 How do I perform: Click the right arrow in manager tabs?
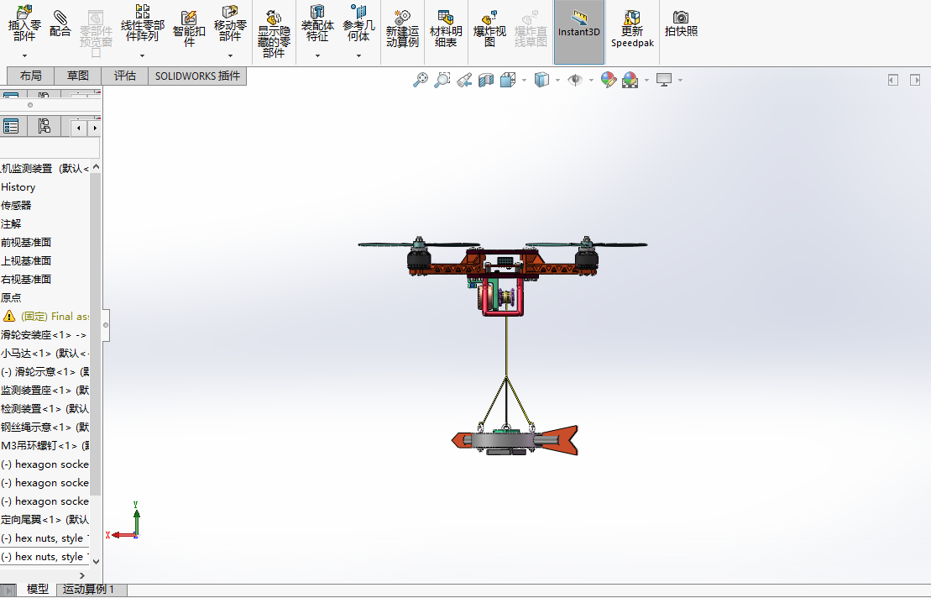tap(94, 128)
